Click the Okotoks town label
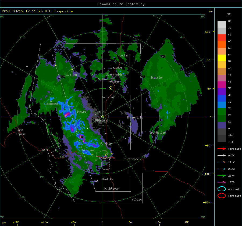Screen dimensions: 242x226 tap(107, 179)
